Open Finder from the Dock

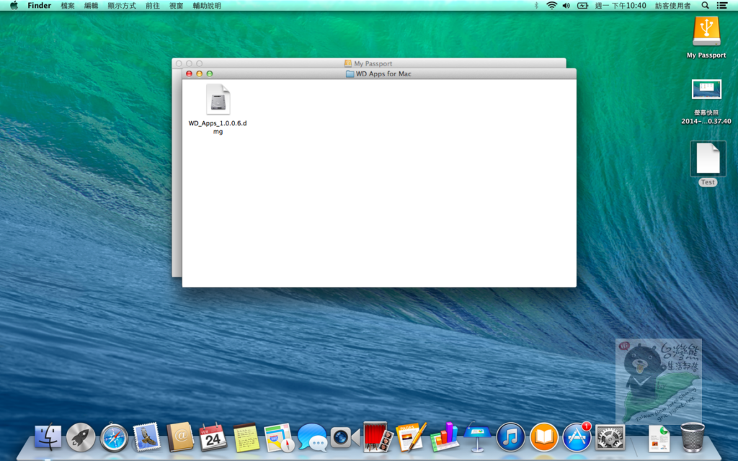point(48,437)
